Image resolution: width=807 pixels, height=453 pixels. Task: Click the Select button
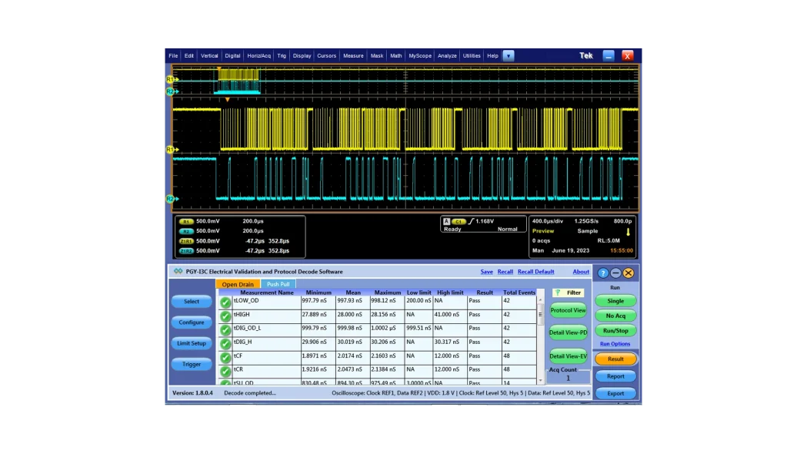point(192,302)
